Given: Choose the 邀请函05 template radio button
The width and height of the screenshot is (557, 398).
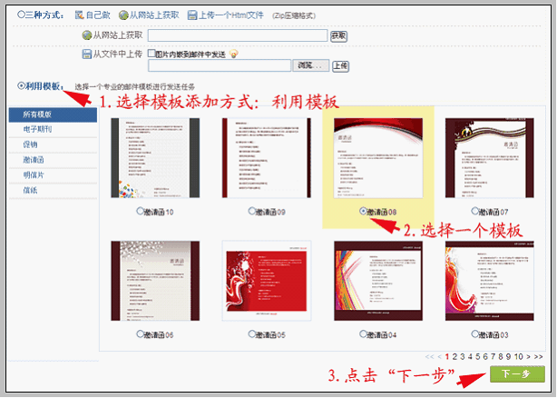Looking at the screenshot, I should pos(251,334).
